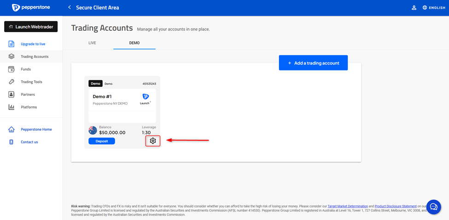Click the Trading Tools wrench icon
Image resolution: width=449 pixels, height=220 pixels.
point(12,82)
